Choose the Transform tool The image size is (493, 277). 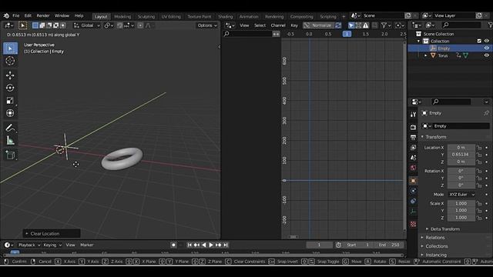click(10, 113)
